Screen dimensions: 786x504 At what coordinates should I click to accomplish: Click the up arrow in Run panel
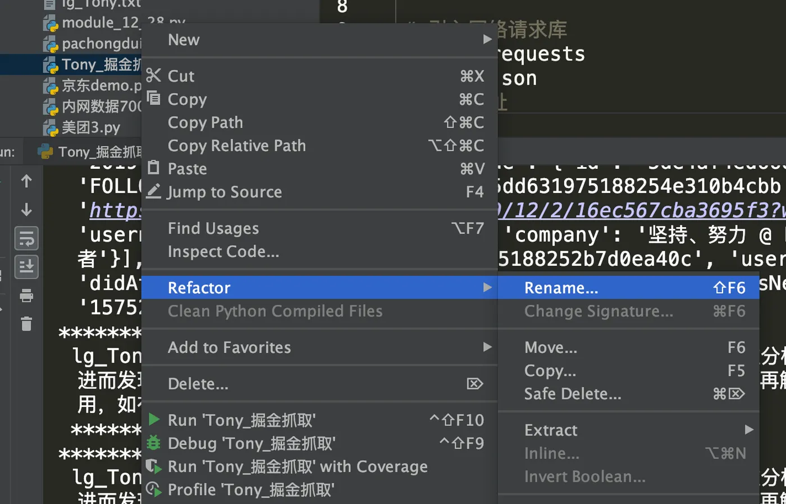pos(26,181)
